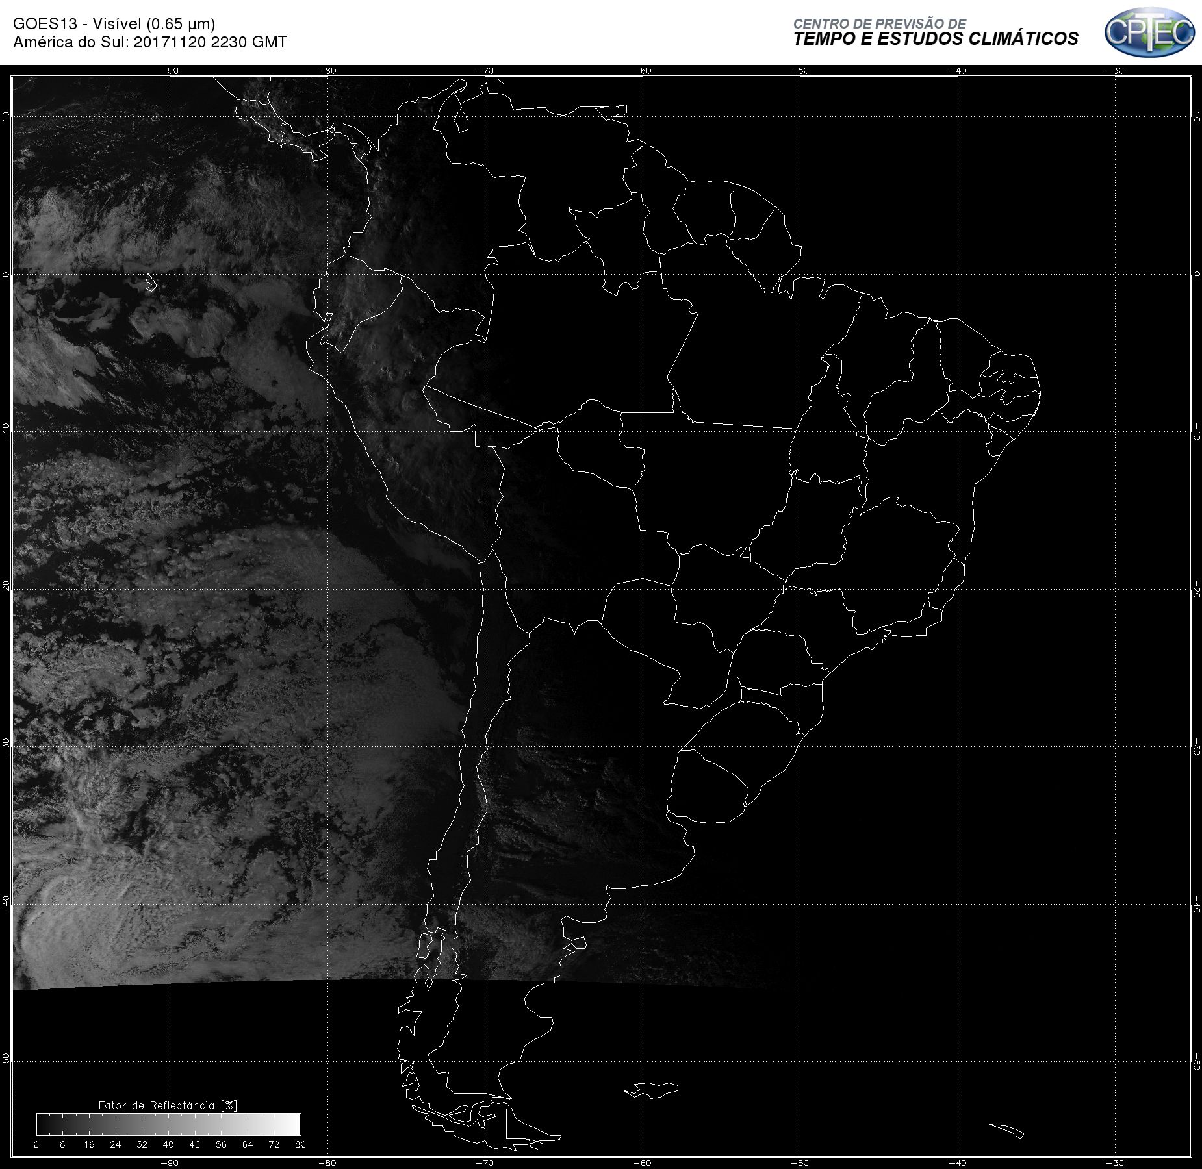1202x1169 pixels.
Task: Click the '-90' longitude label on top axis
Action: tap(170, 71)
